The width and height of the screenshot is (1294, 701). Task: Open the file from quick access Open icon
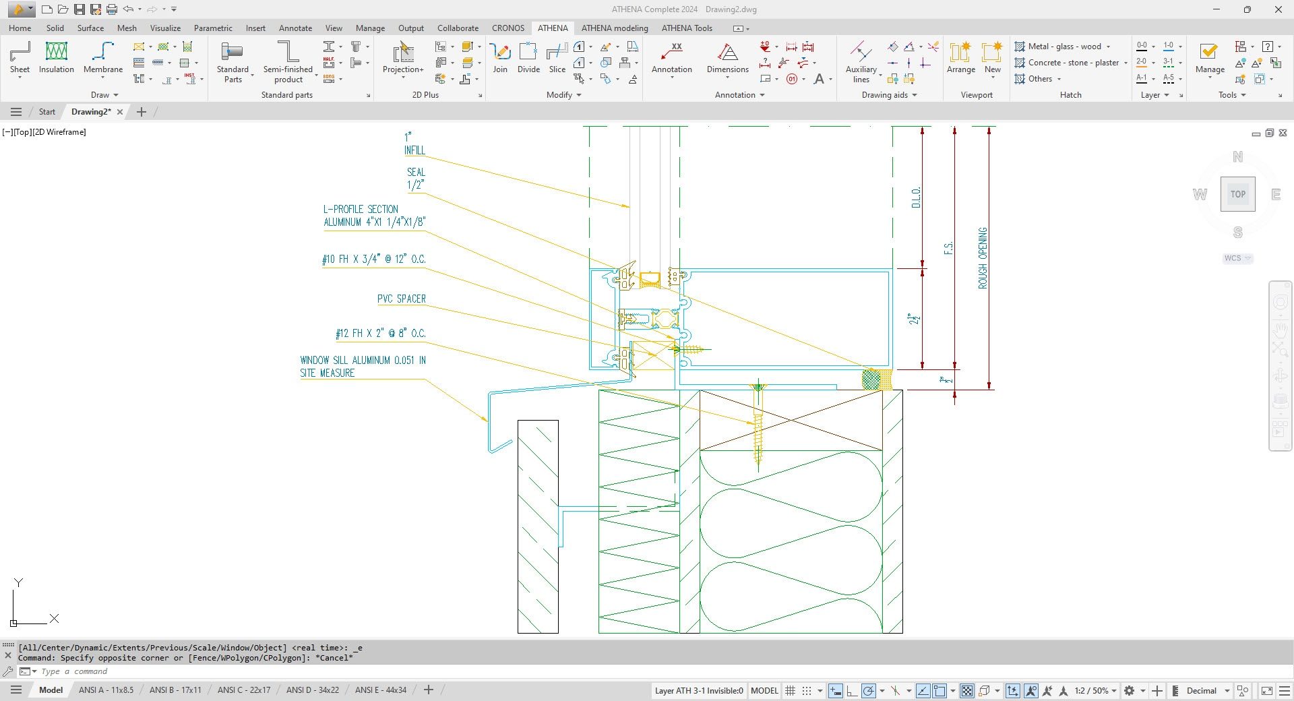tap(63, 9)
